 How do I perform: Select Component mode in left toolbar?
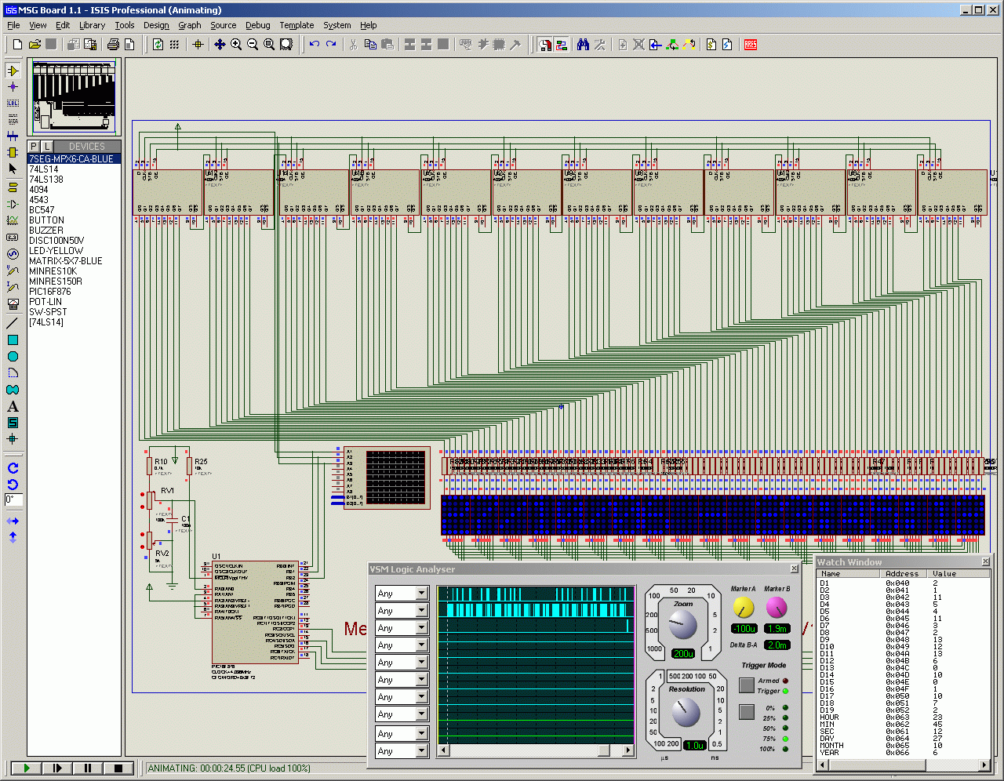click(13, 71)
